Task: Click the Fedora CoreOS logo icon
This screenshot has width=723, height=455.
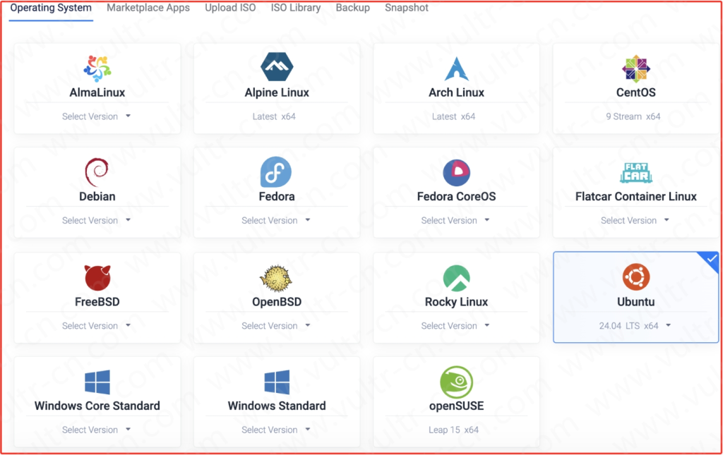Action: coord(457,173)
